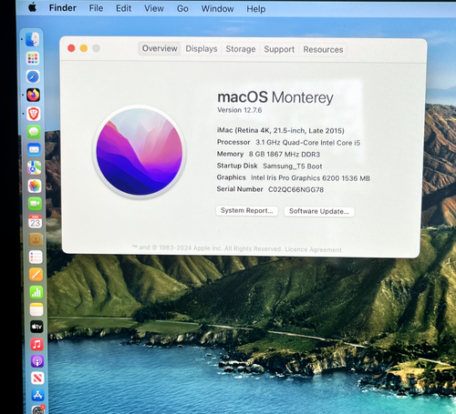Open the Messages app icon

pos(34,132)
